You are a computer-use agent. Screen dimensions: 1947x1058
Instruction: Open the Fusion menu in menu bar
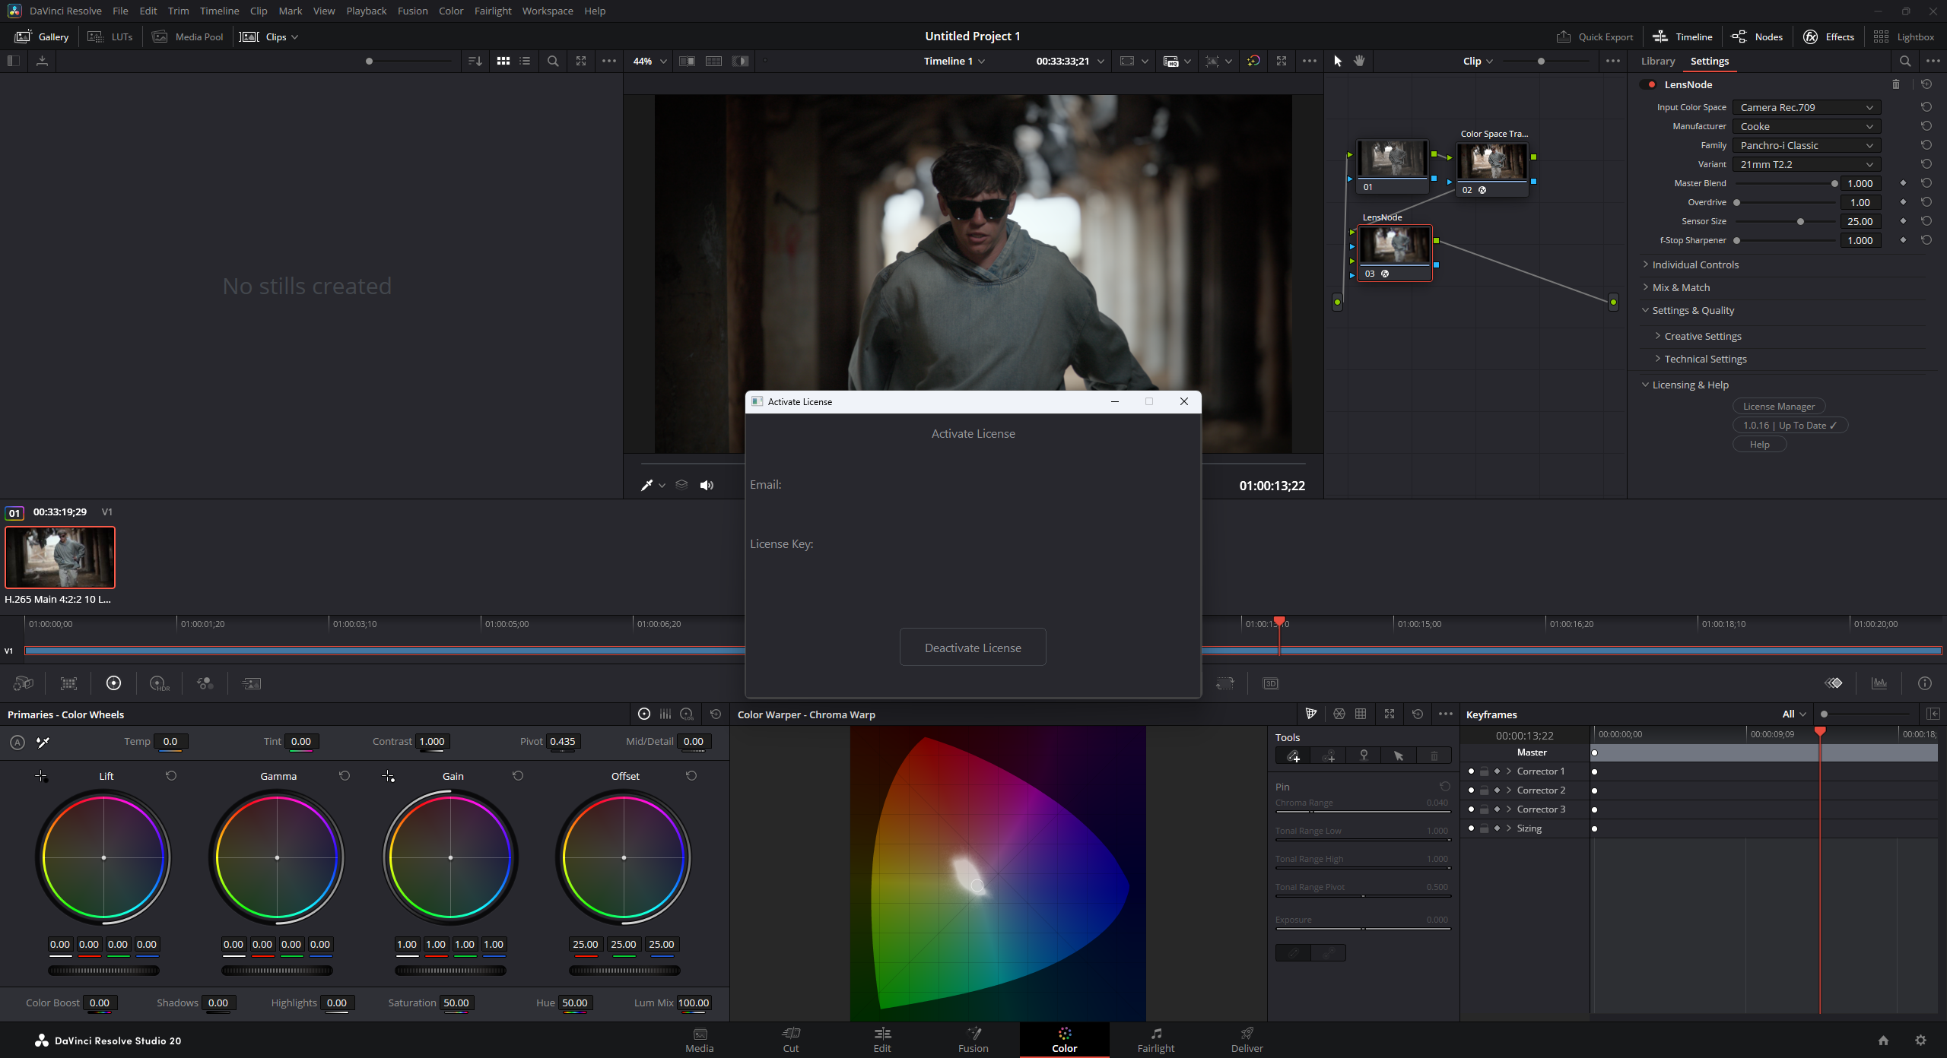coord(412,11)
